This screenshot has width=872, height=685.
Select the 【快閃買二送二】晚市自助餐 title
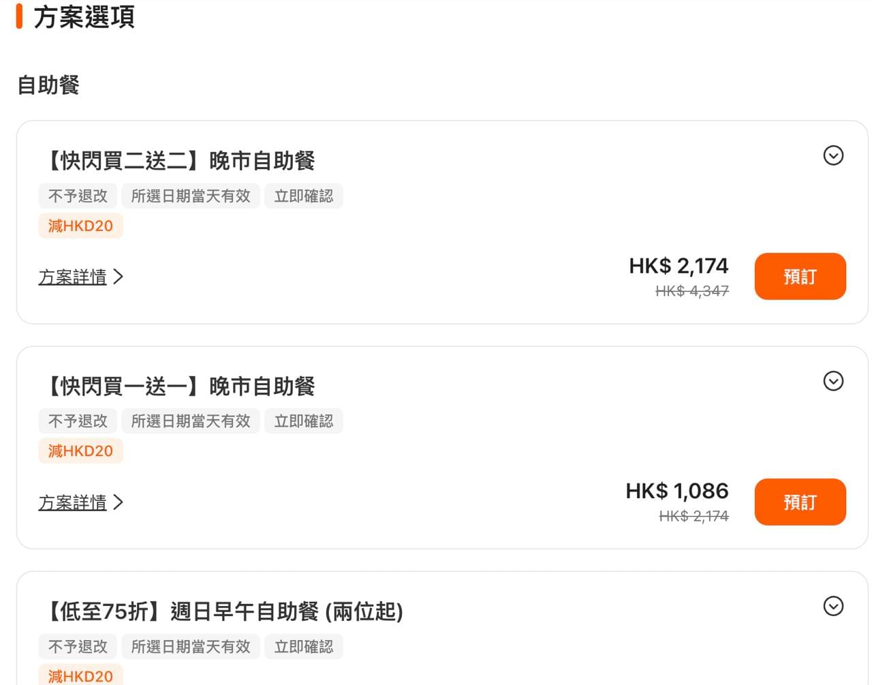[177, 162]
